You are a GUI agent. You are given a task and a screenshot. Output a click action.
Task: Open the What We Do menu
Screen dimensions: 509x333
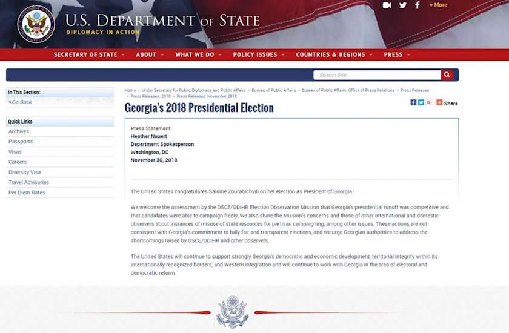point(198,54)
